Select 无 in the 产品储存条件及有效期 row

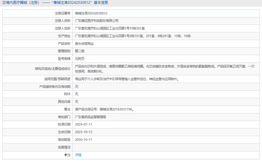pos(77,87)
